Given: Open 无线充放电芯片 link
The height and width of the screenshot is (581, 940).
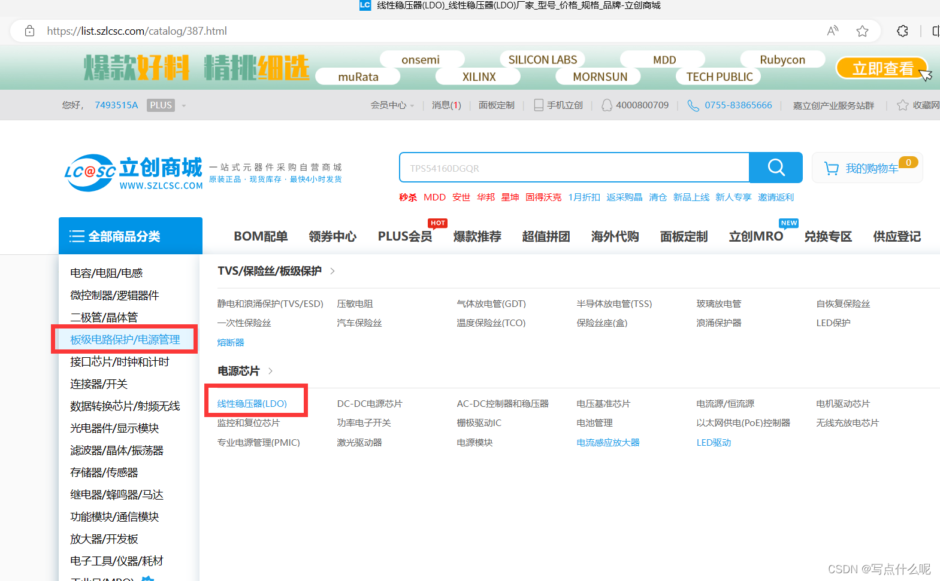Looking at the screenshot, I should click(847, 423).
